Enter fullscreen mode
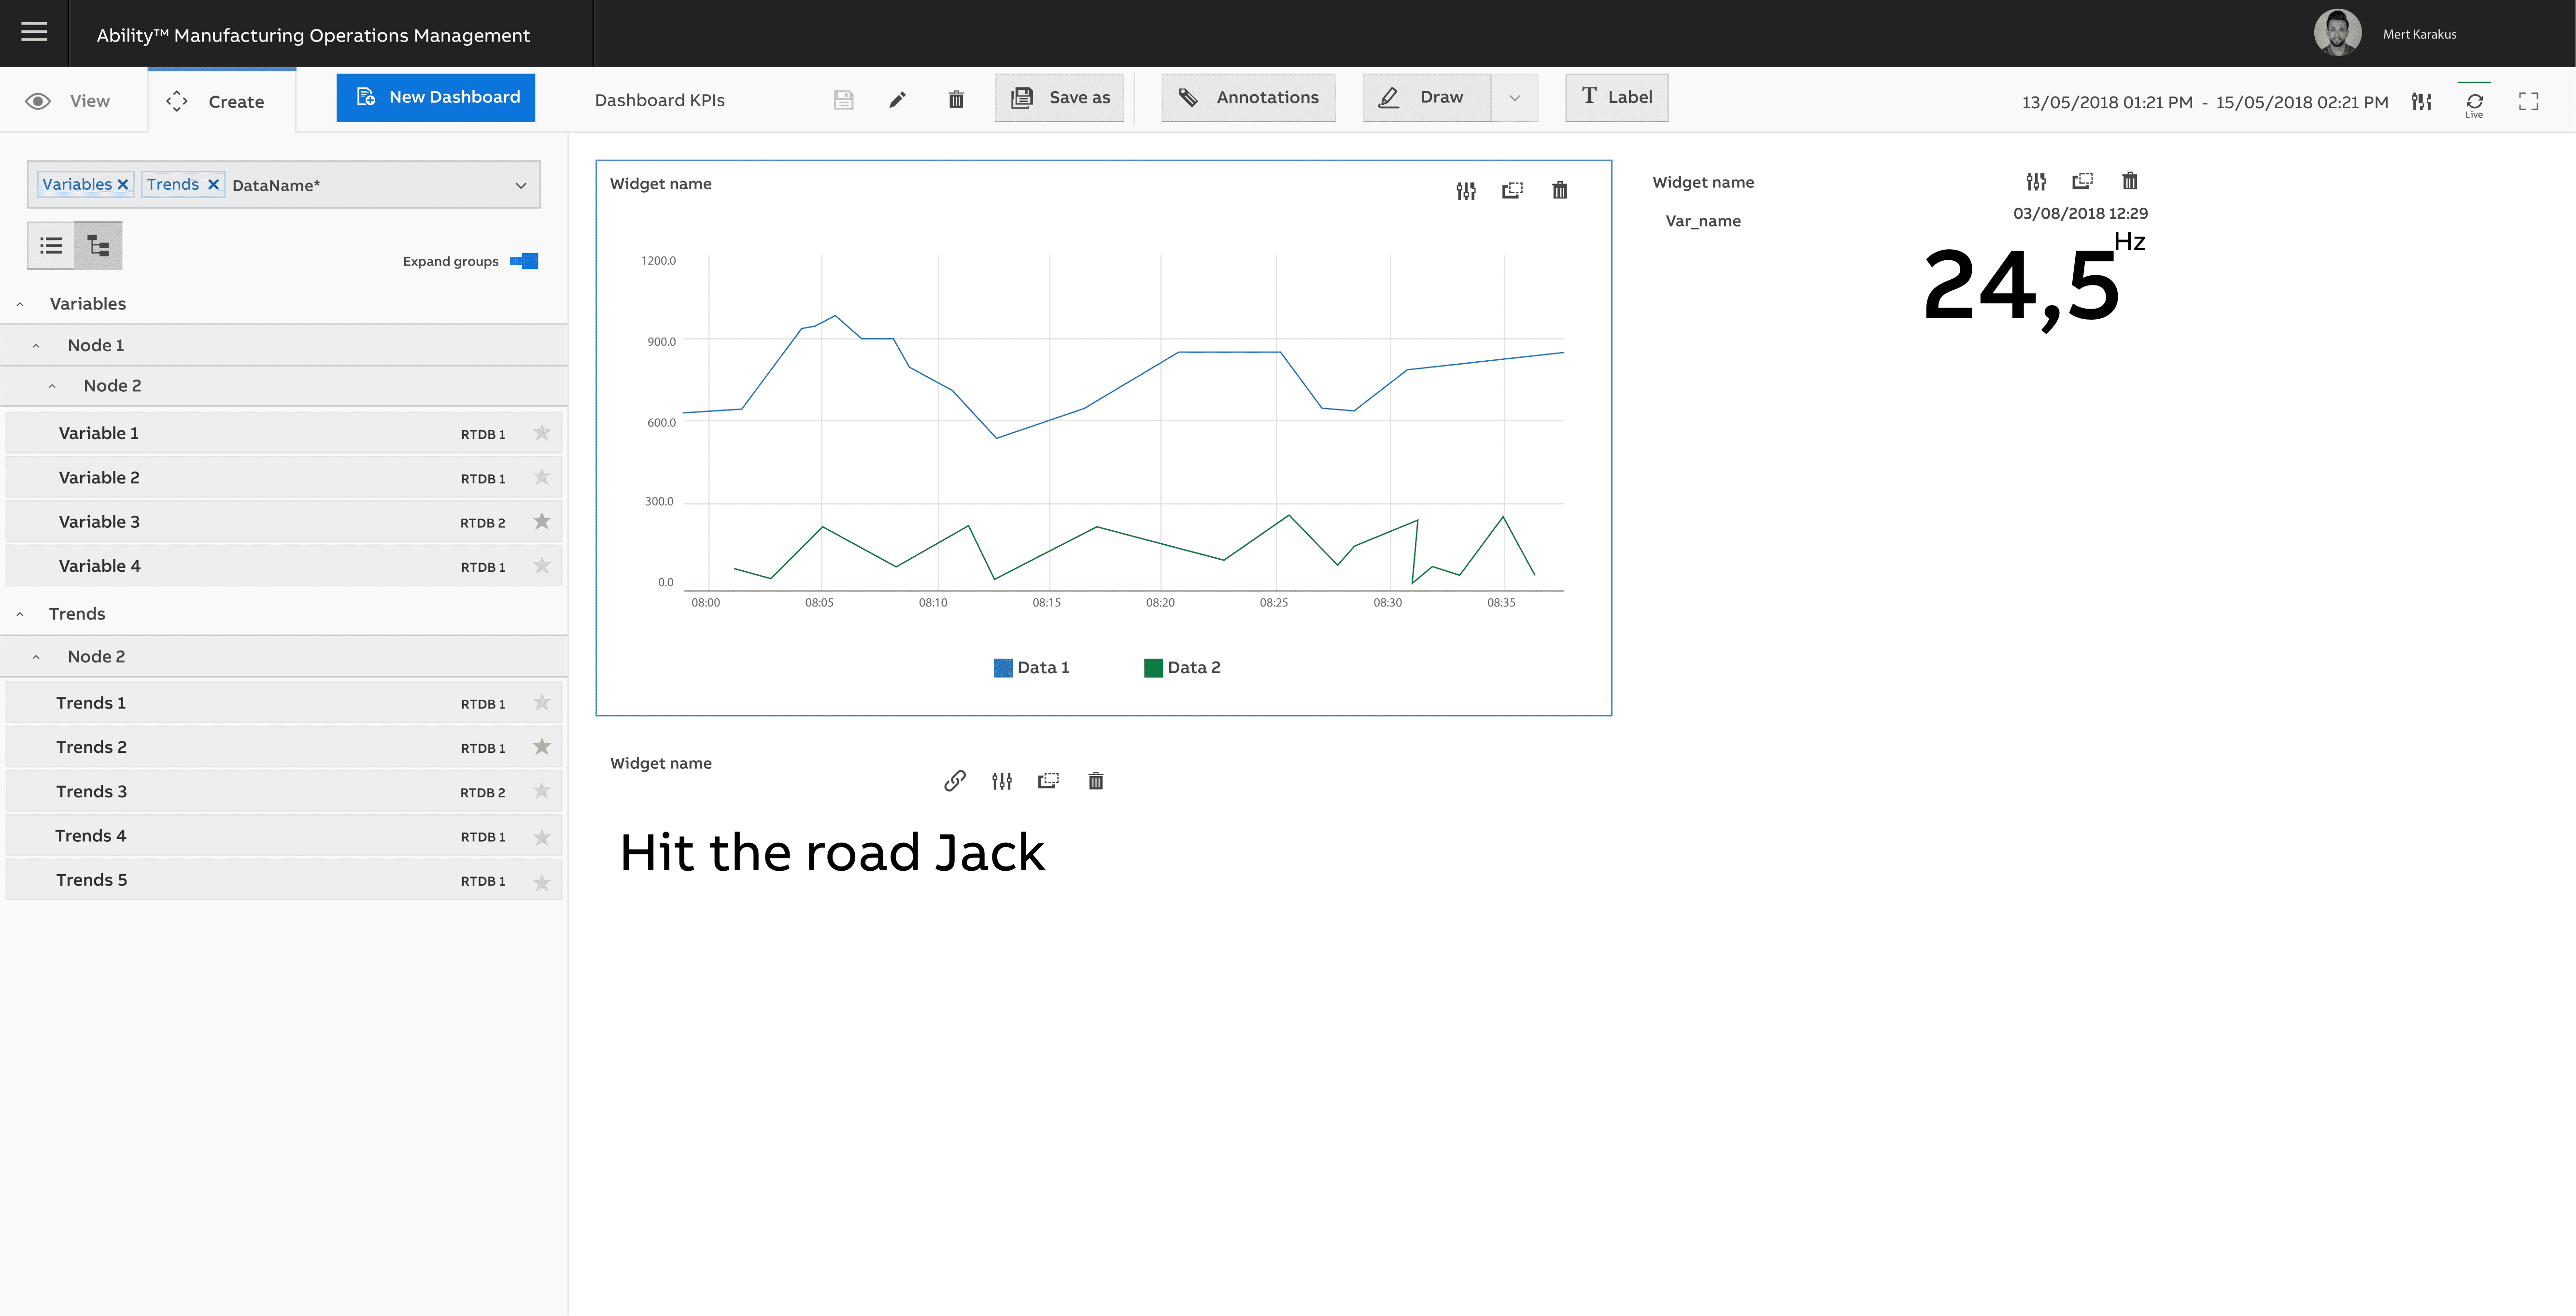 [2528, 101]
